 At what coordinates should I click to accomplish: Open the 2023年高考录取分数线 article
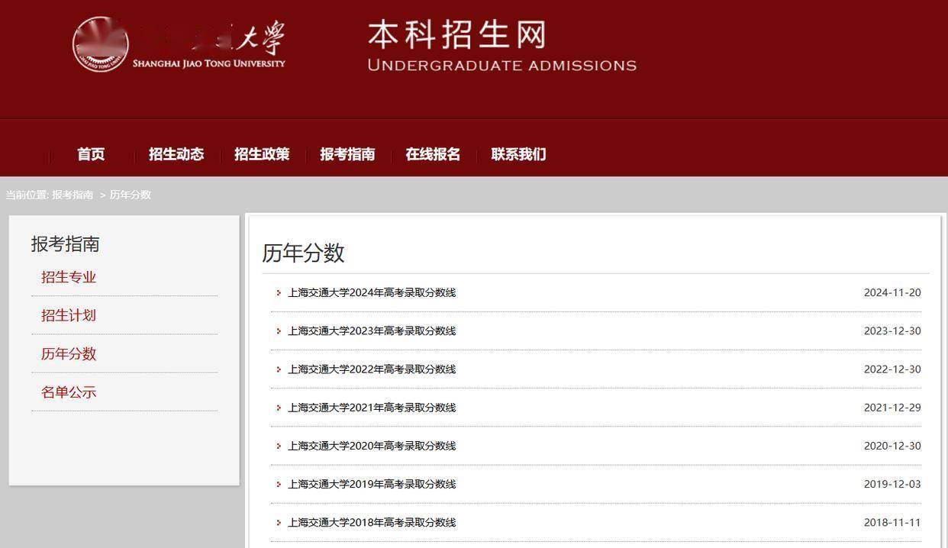(371, 330)
